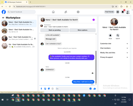Select the 'Is this still available?' message
Image resolution: width=133 pixels, height=106 pixels.
pos(53,35)
